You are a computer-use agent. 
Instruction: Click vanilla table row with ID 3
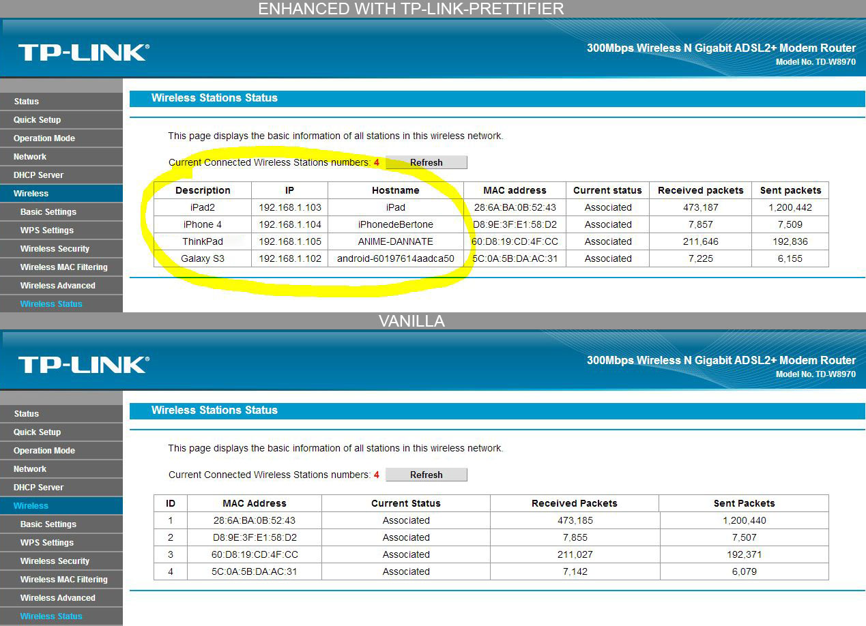(491, 554)
